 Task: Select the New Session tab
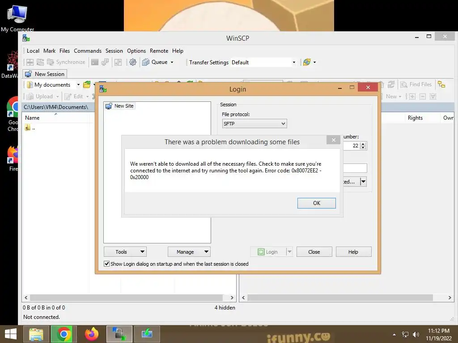click(x=45, y=74)
